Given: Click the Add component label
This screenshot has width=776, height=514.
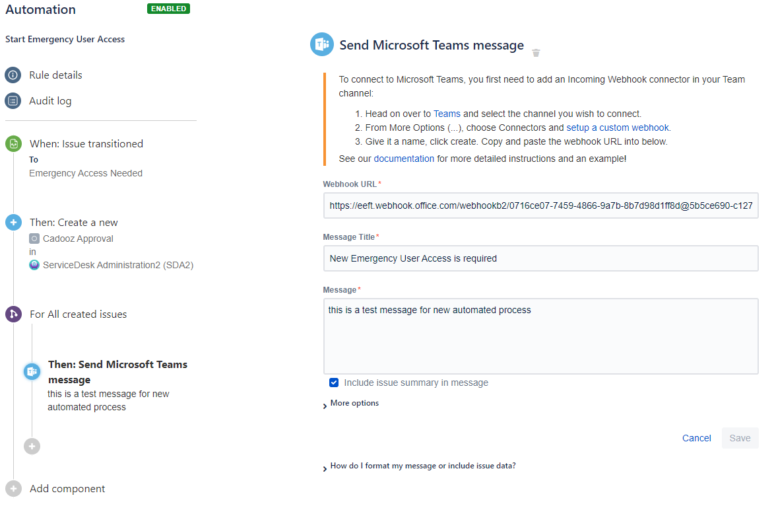Looking at the screenshot, I should [67, 489].
